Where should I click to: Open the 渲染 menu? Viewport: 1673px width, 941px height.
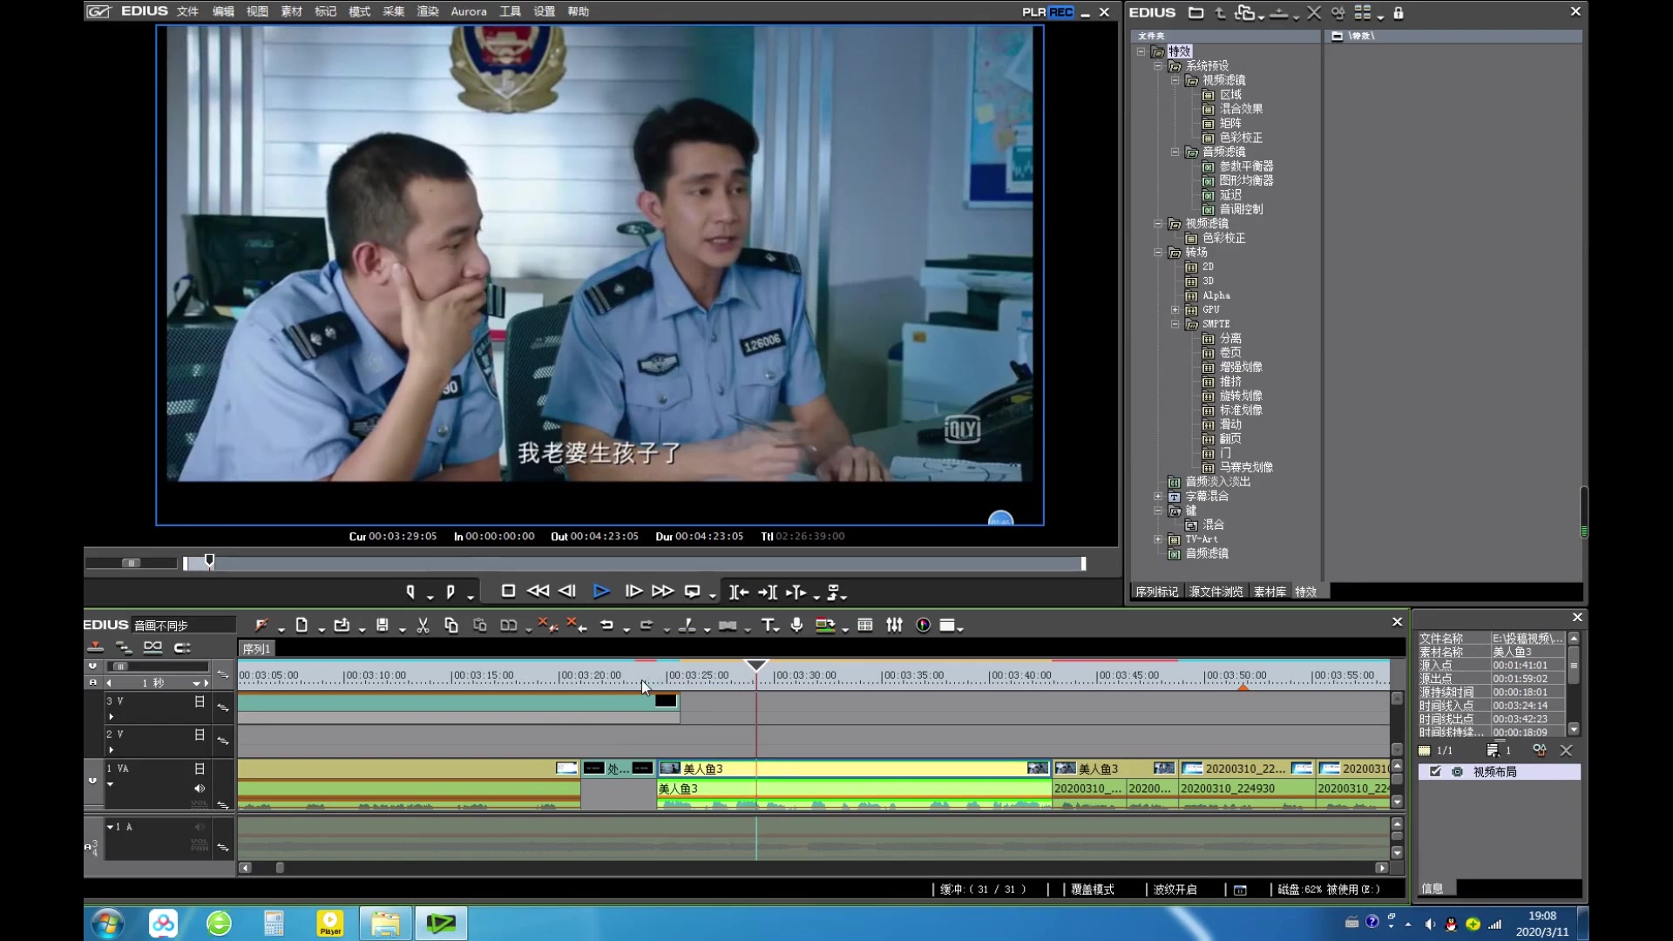(428, 11)
